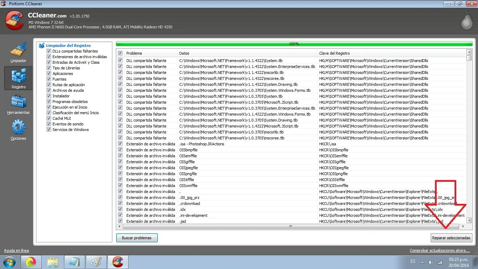Image resolution: width=478 pixels, height=269 pixels.
Task: Uncheck Clasificación del menú Inicio
Action: pyautogui.click(x=49, y=113)
